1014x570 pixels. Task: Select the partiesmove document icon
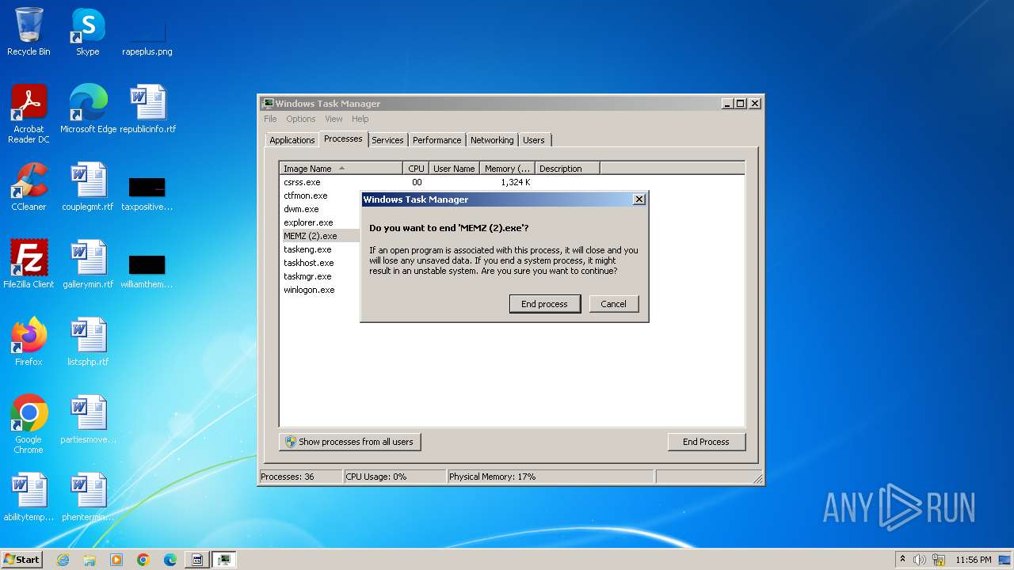coord(87,420)
